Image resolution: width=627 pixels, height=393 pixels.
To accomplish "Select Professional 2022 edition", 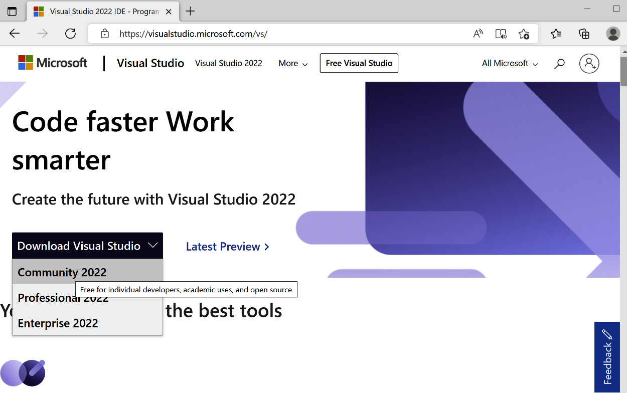I will (88, 298).
